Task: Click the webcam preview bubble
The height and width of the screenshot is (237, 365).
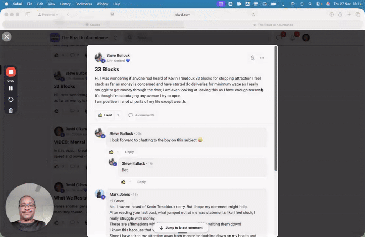Action: pos(29,207)
